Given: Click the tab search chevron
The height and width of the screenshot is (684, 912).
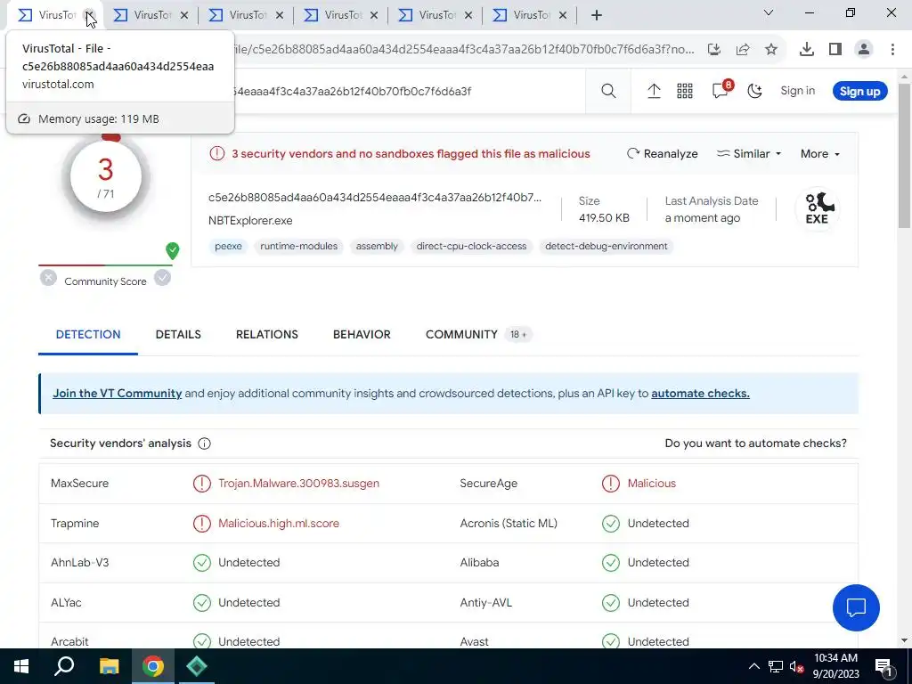Looking at the screenshot, I should click(x=769, y=12).
